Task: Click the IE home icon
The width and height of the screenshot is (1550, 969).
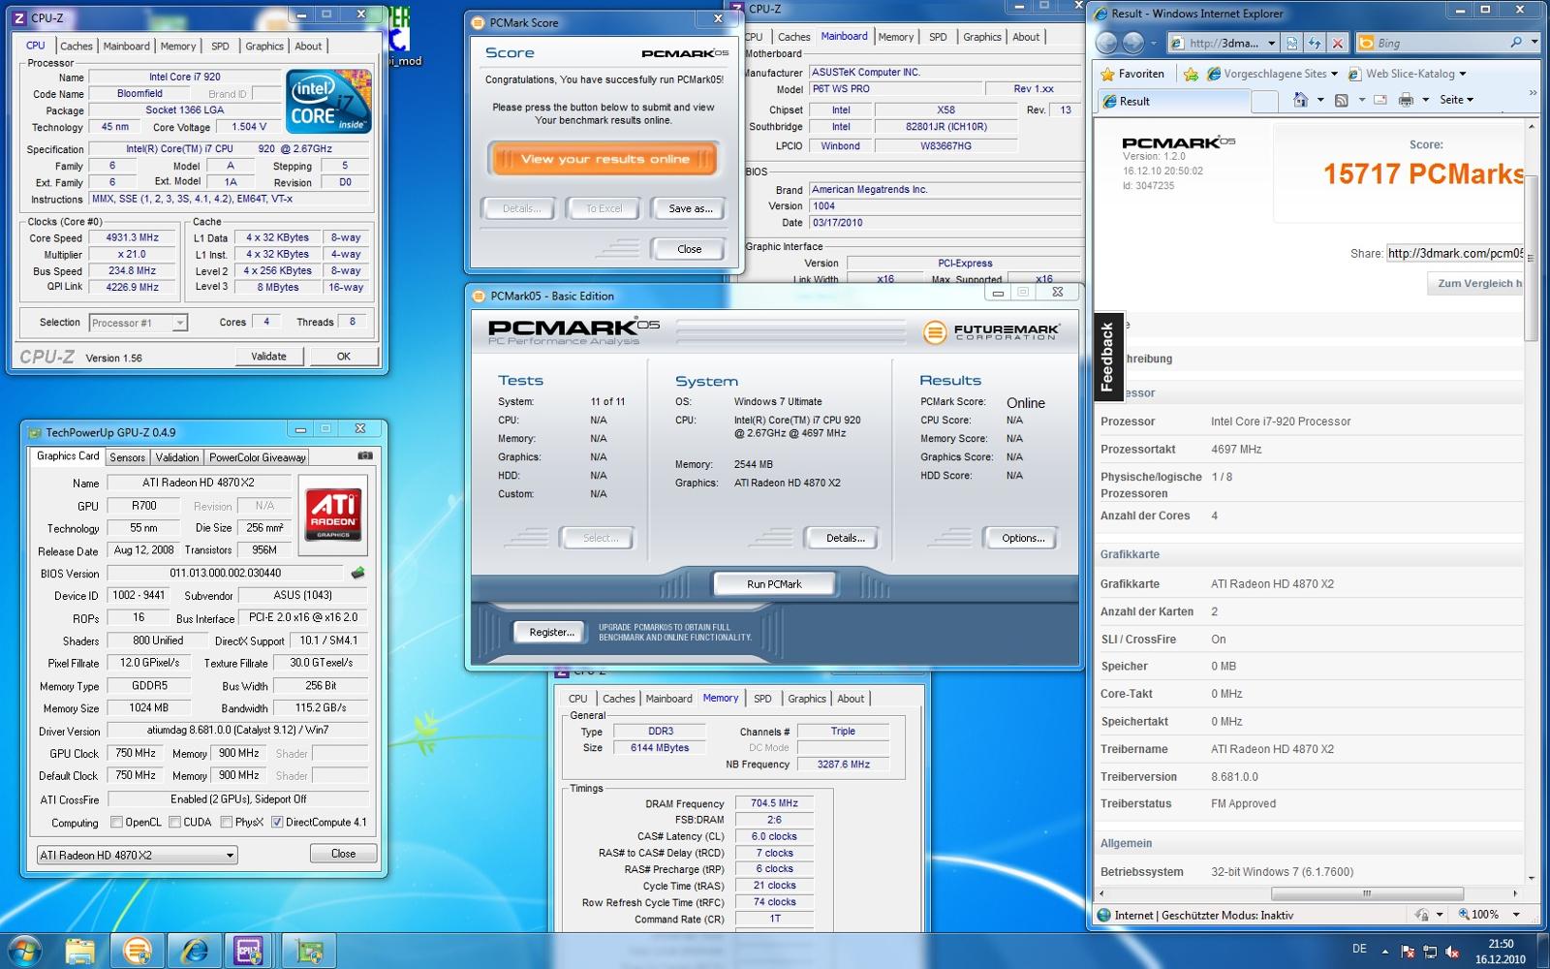Action: (x=1301, y=100)
